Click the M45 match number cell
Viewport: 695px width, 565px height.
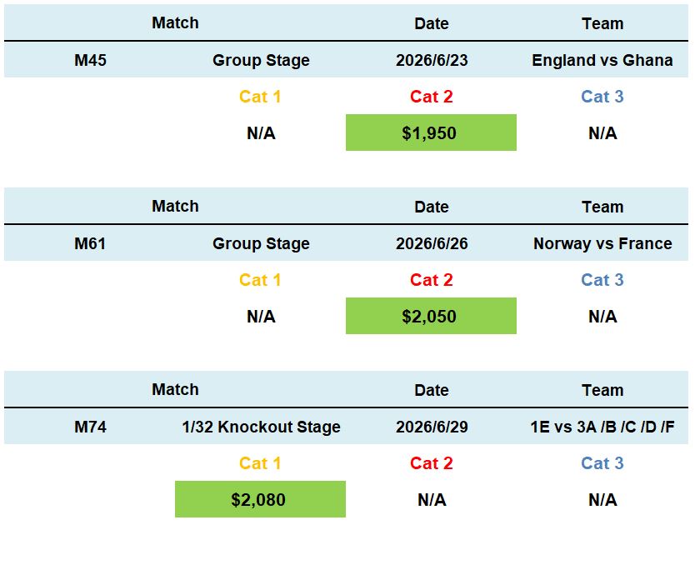[x=90, y=60]
